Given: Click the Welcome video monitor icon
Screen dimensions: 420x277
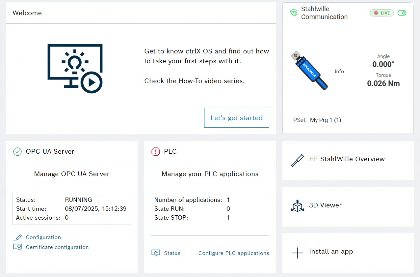Looking at the screenshot, I should [x=75, y=69].
